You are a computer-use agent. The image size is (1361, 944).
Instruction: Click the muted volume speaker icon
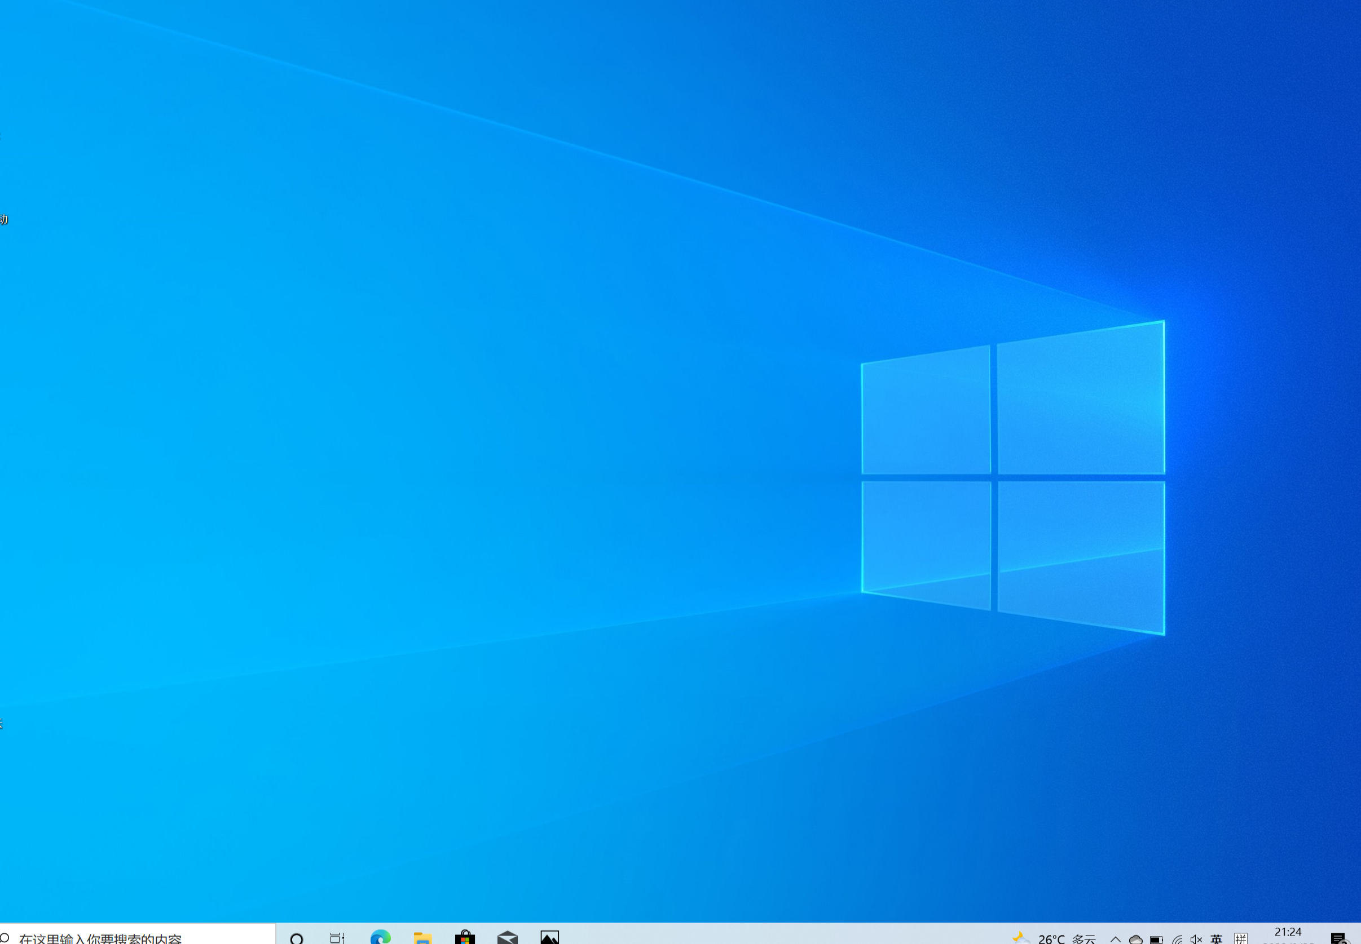click(x=1196, y=939)
